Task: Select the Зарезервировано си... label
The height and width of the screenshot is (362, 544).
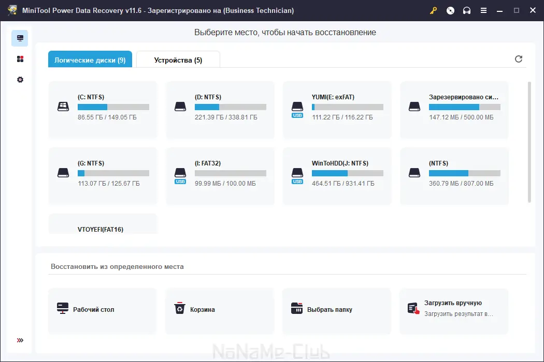Action: click(464, 97)
